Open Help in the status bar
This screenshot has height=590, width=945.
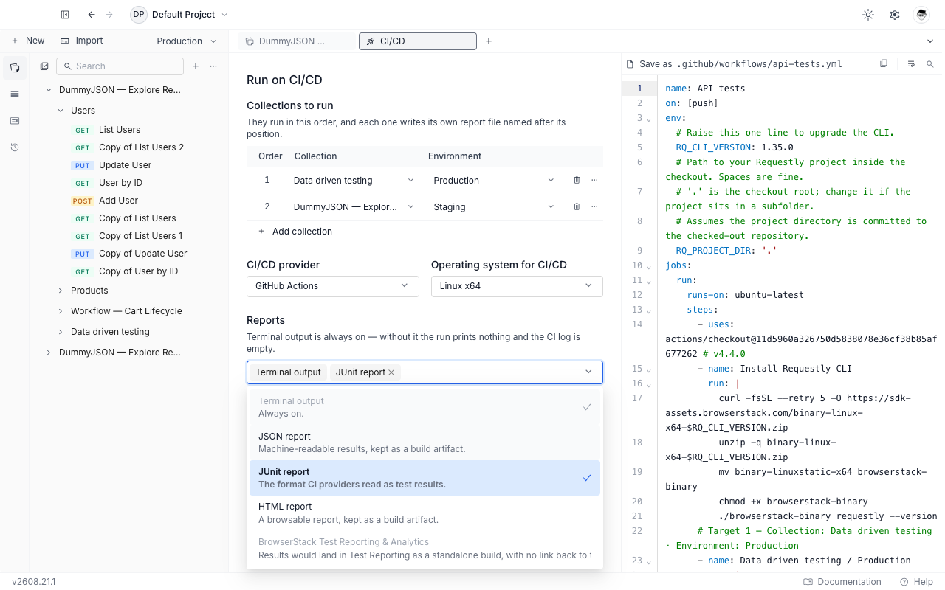tap(916, 582)
